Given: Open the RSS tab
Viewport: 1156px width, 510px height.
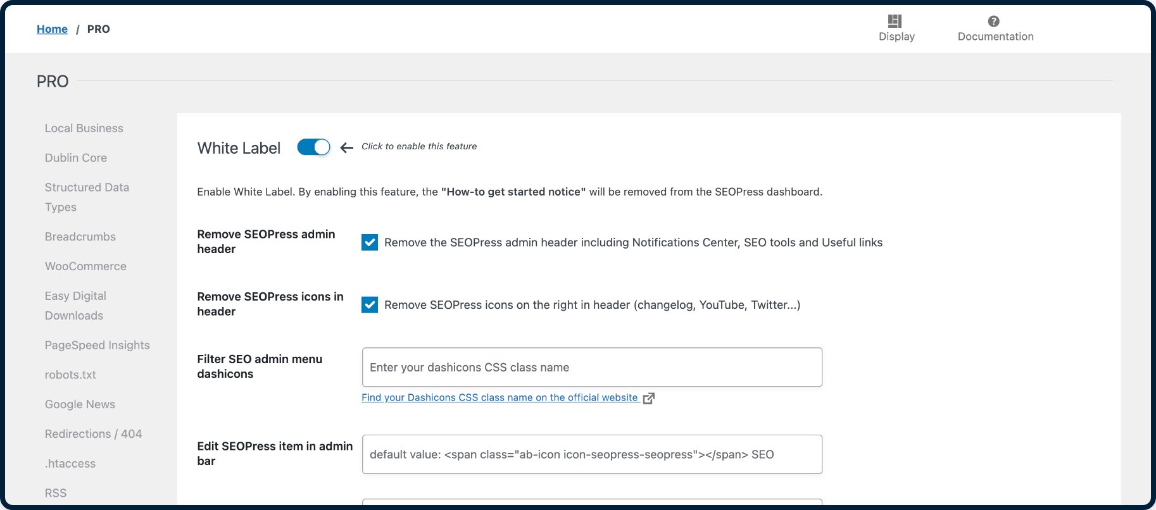Looking at the screenshot, I should pyautogui.click(x=56, y=493).
